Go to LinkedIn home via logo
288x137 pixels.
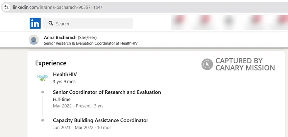coord(35,23)
